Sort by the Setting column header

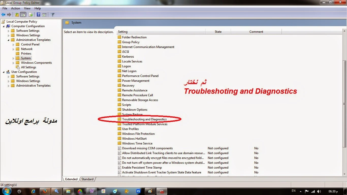(x=161, y=32)
